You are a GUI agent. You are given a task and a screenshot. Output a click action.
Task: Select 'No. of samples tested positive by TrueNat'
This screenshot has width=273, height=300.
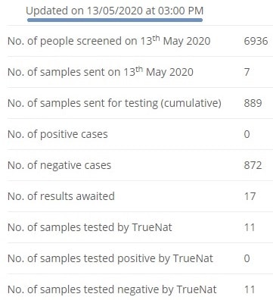110,258
